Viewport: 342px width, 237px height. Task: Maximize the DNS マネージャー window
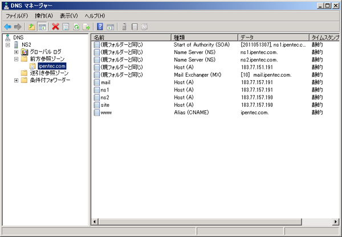[x=328, y=6]
